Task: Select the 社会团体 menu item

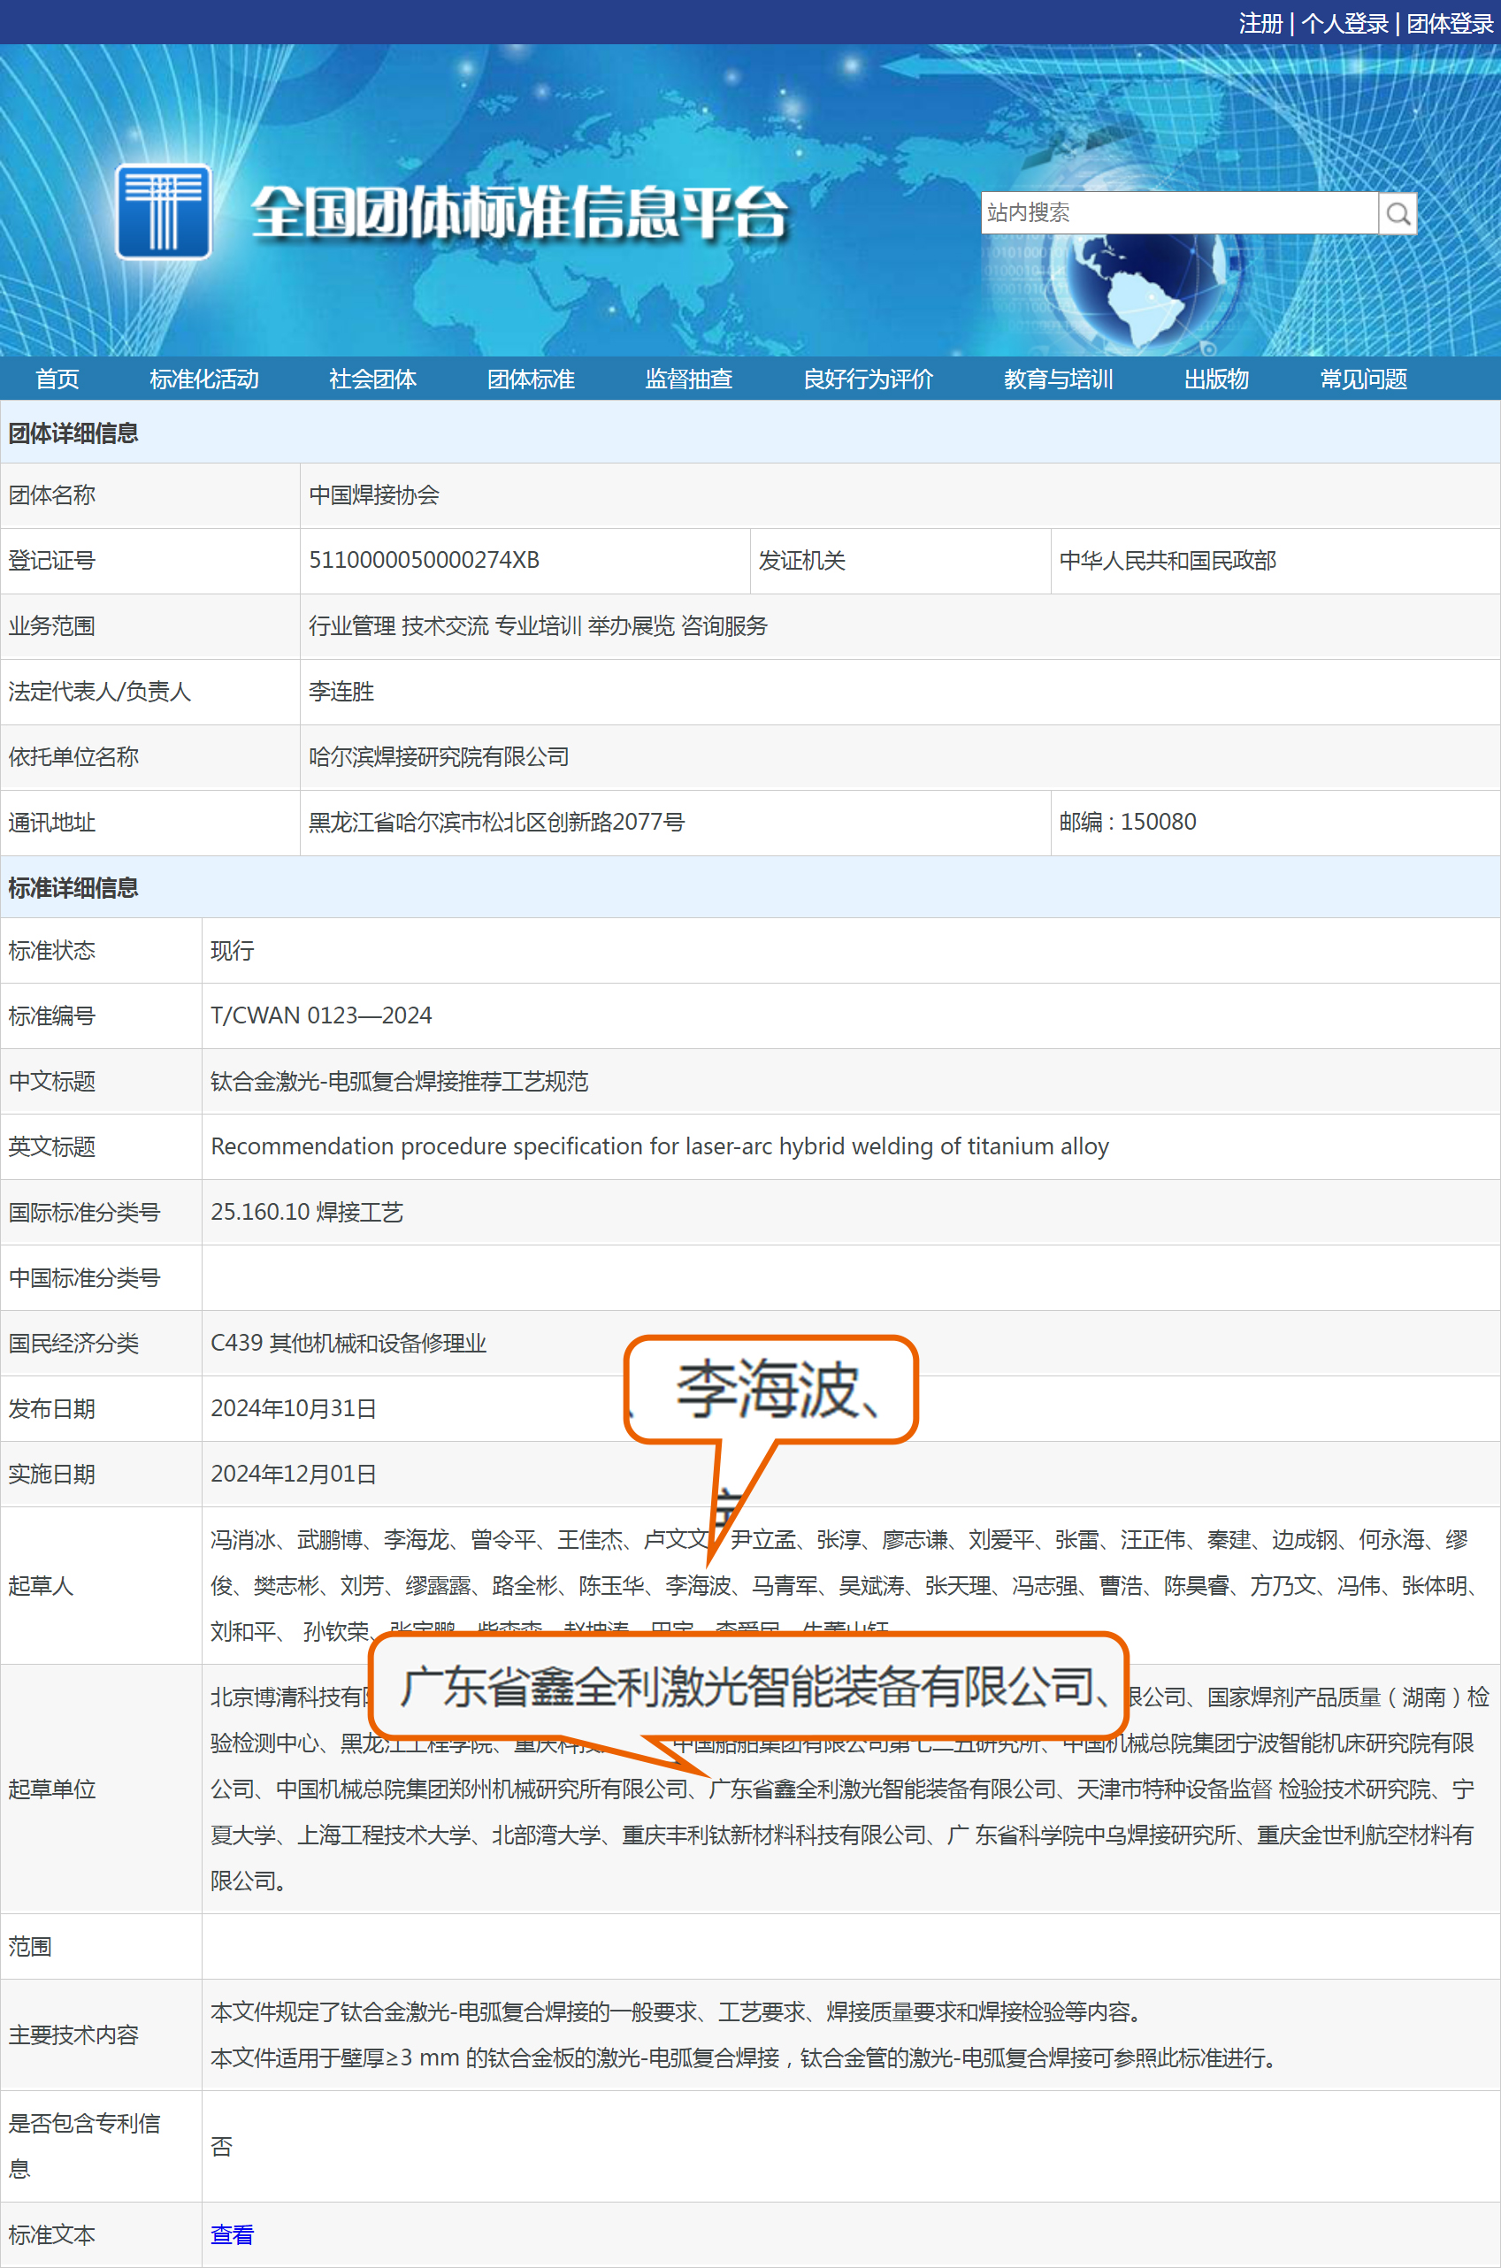Action: pos(372,379)
